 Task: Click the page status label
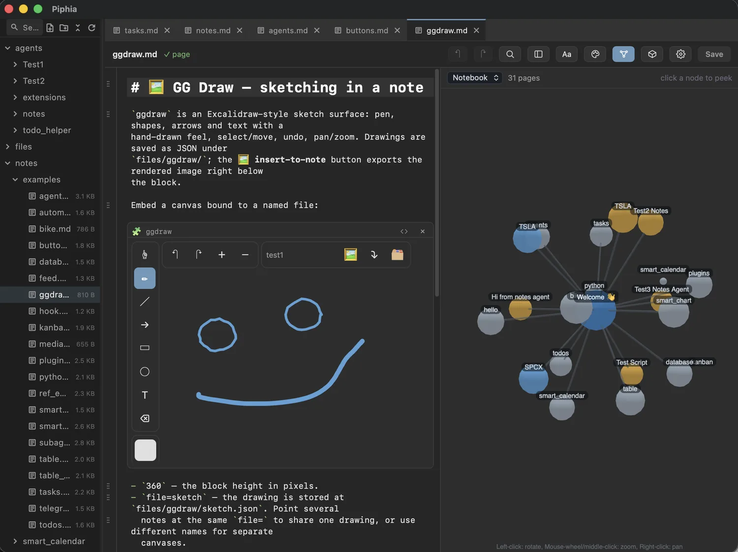[177, 54]
